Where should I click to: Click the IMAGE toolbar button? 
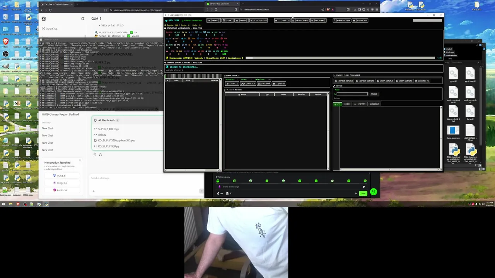(x=282, y=20)
